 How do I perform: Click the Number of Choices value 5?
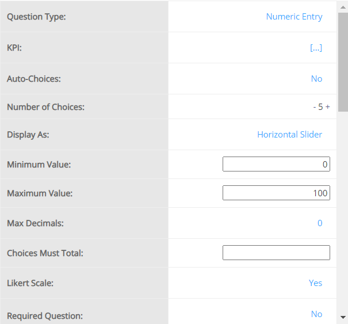[x=321, y=107]
